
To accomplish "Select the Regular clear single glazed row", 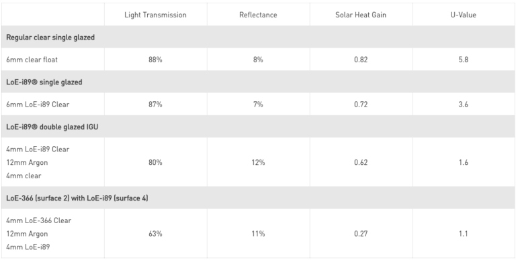I will (258, 37).
